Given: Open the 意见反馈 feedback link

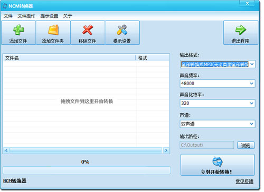Looking at the screenshot, I should point(244,181).
